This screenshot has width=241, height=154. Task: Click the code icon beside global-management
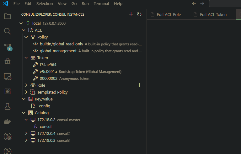click(x=35, y=51)
